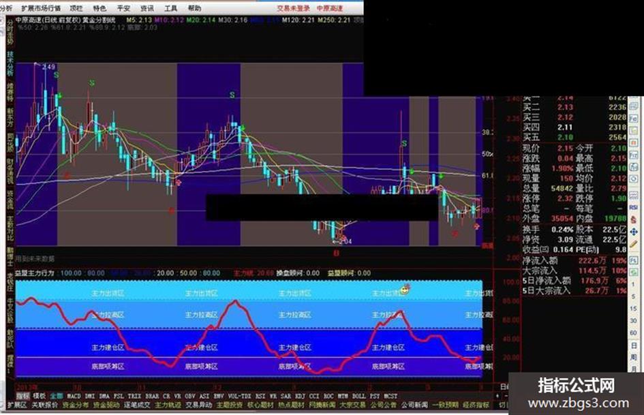644x415 pixels.
Task: Switch to MCST indicator
Action: click(390, 396)
